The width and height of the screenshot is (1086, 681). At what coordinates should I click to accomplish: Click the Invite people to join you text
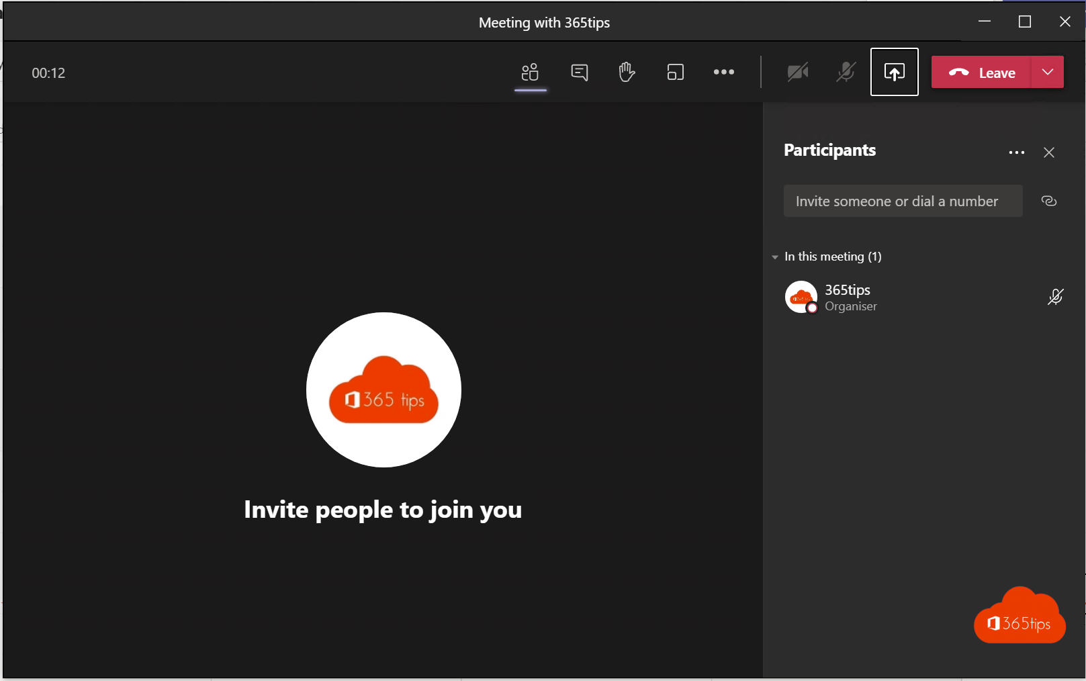pyautogui.click(x=383, y=510)
